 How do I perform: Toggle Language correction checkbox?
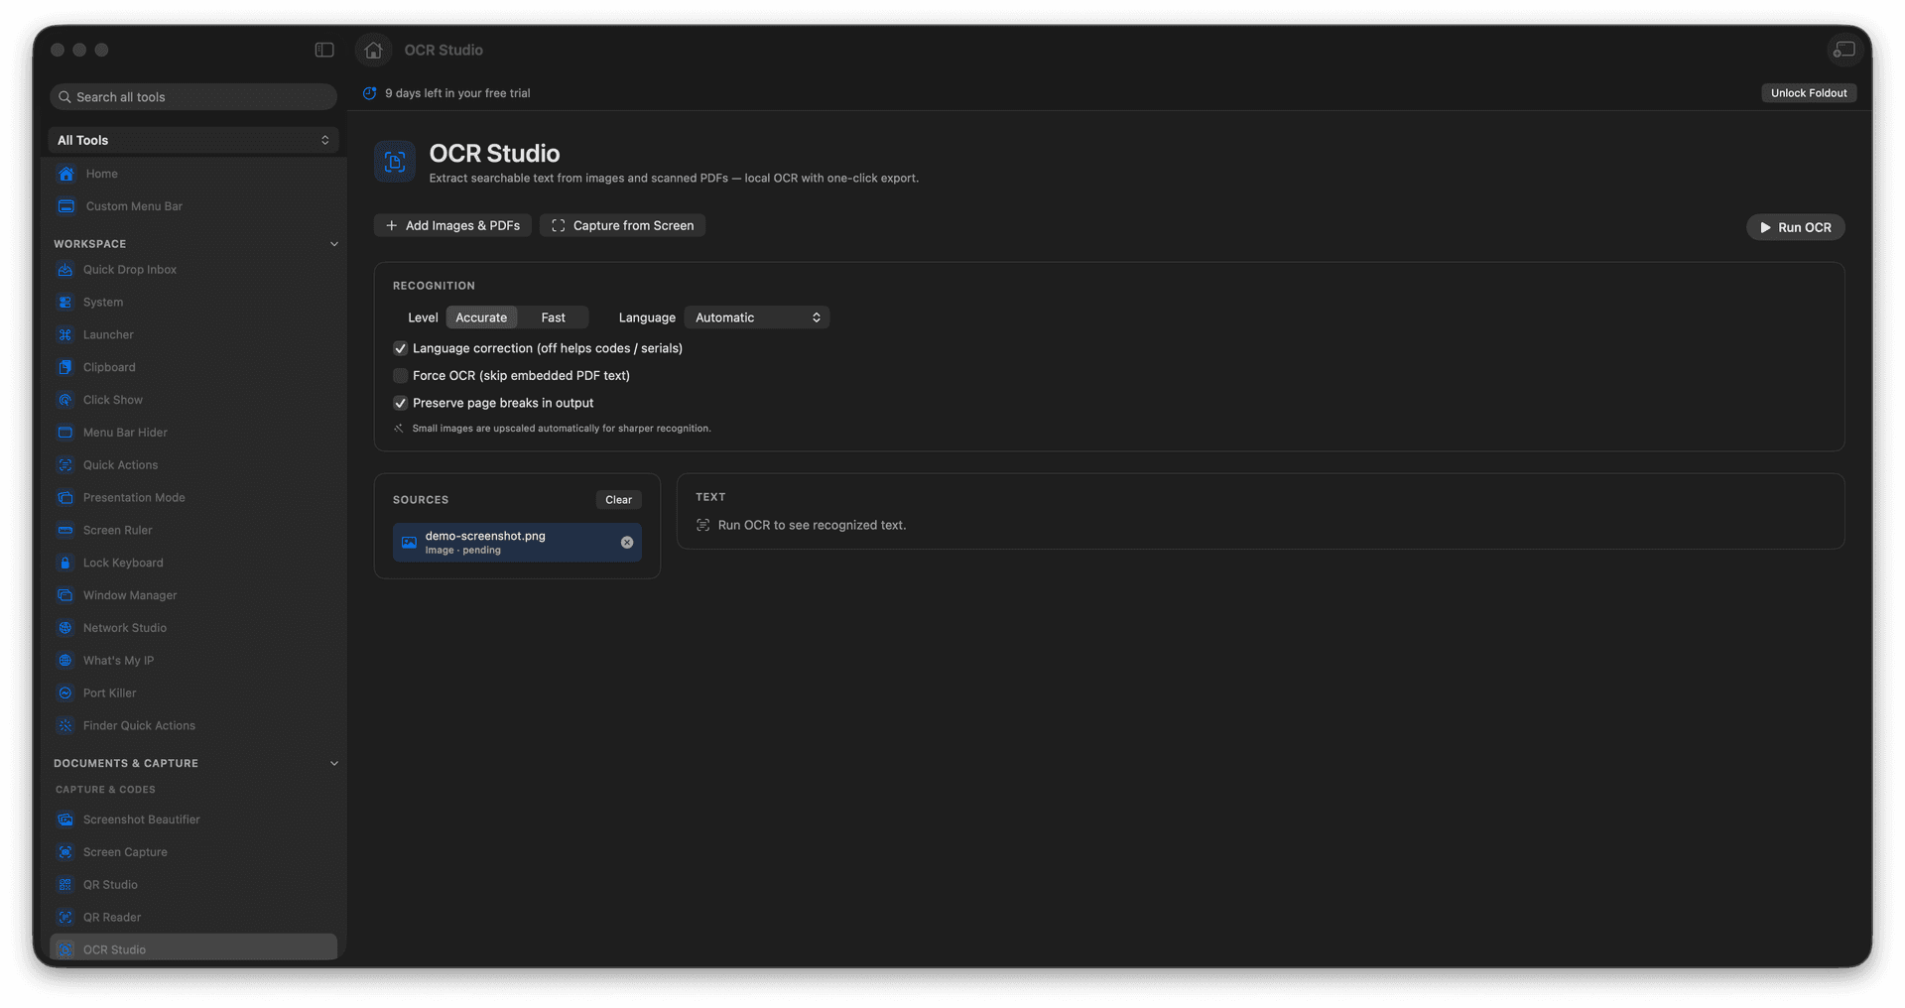(x=400, y=348)
